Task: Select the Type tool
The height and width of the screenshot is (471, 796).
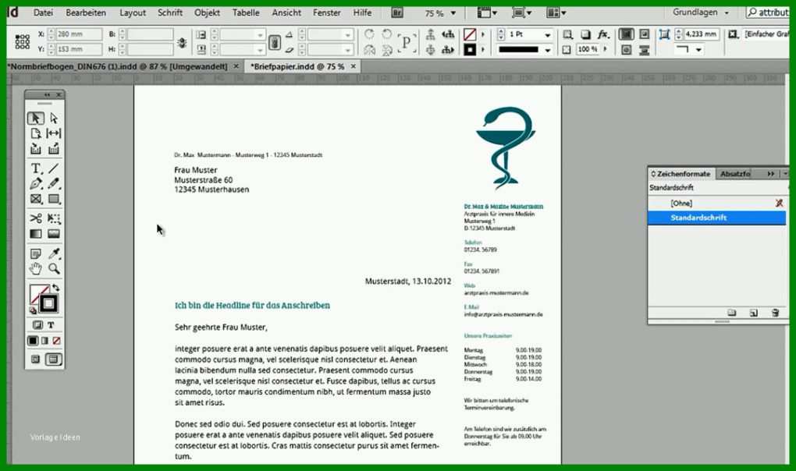Action: 36,168
